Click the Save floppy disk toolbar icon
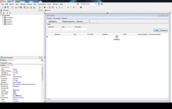 tap(20, 7)
